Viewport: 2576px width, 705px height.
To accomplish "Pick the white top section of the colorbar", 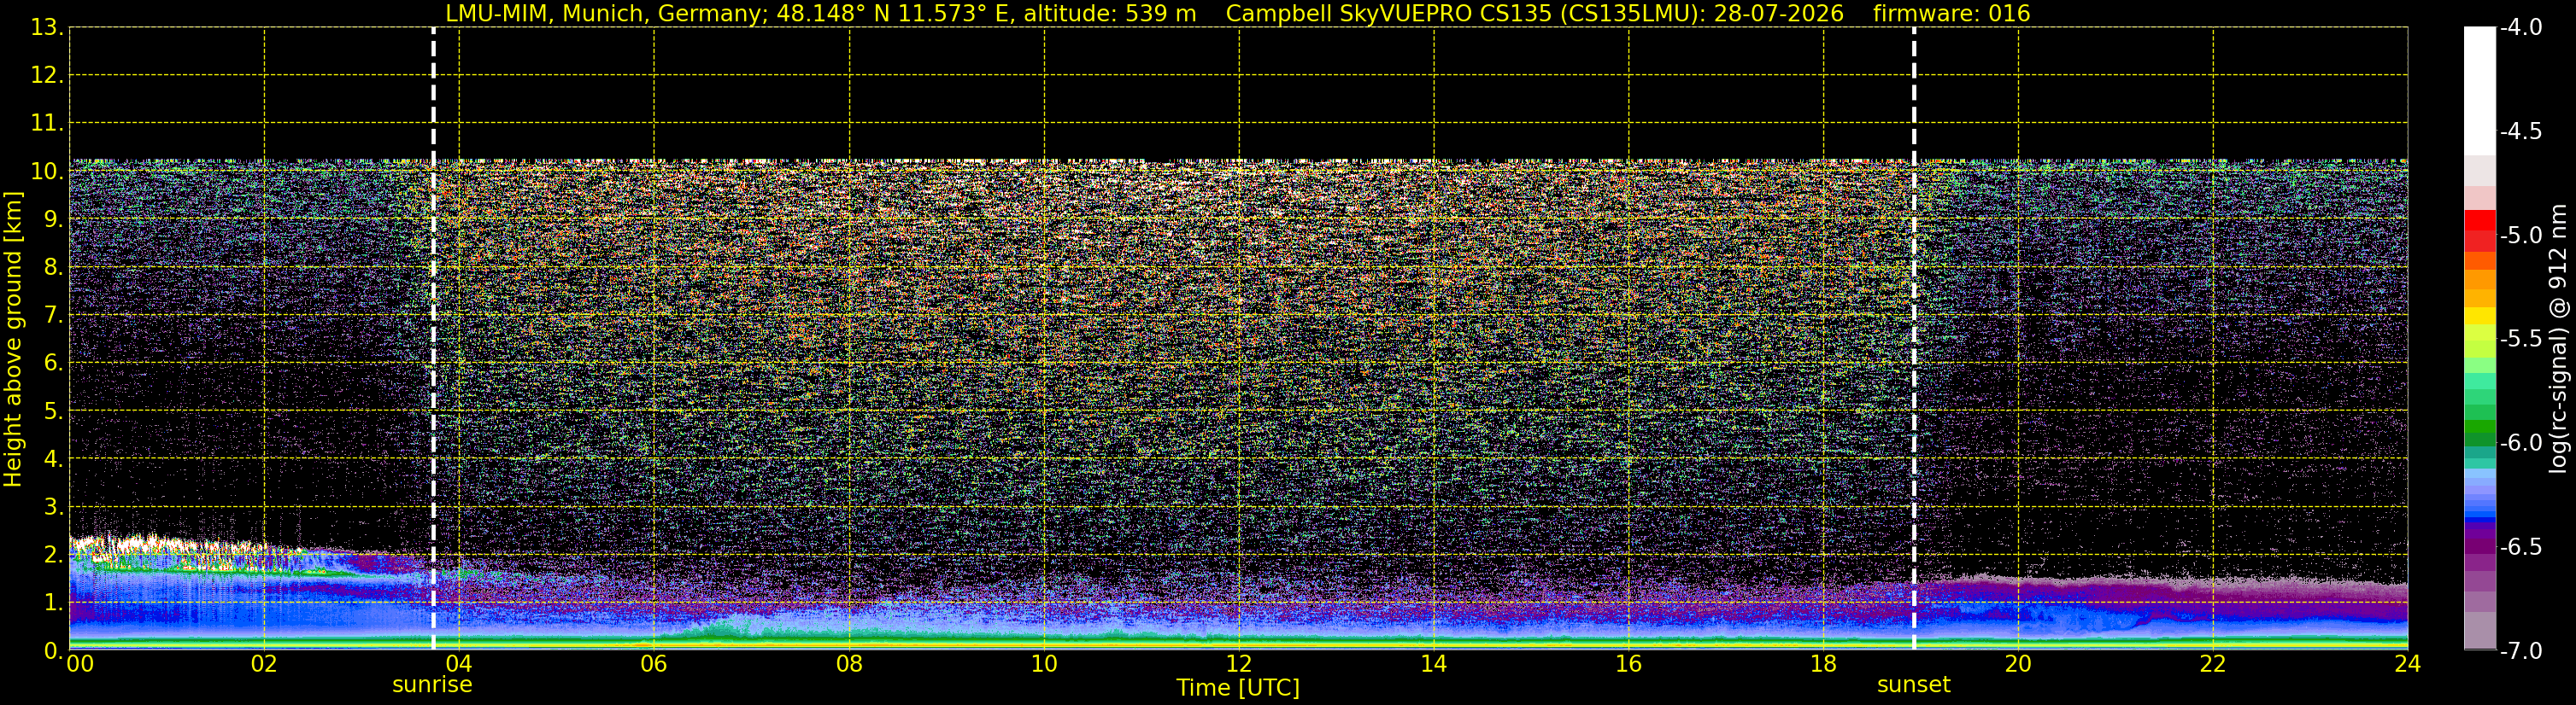I will coord(2480,90).
